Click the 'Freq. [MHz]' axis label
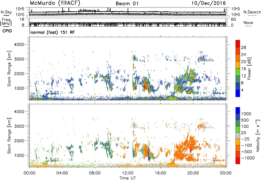This screenshot has width=261, height=180. coord(6,22)
